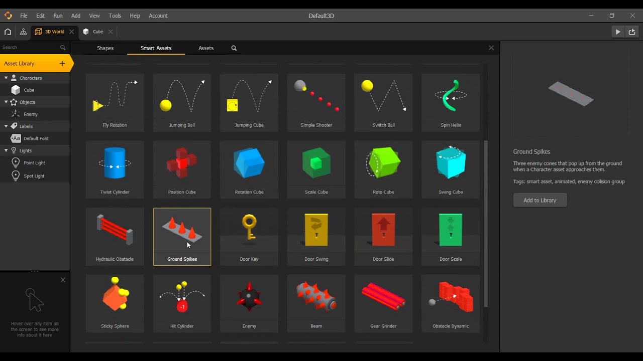Pick the Hydraulic Obstacle asset
The image size is (643, 361).
(115, 237)
